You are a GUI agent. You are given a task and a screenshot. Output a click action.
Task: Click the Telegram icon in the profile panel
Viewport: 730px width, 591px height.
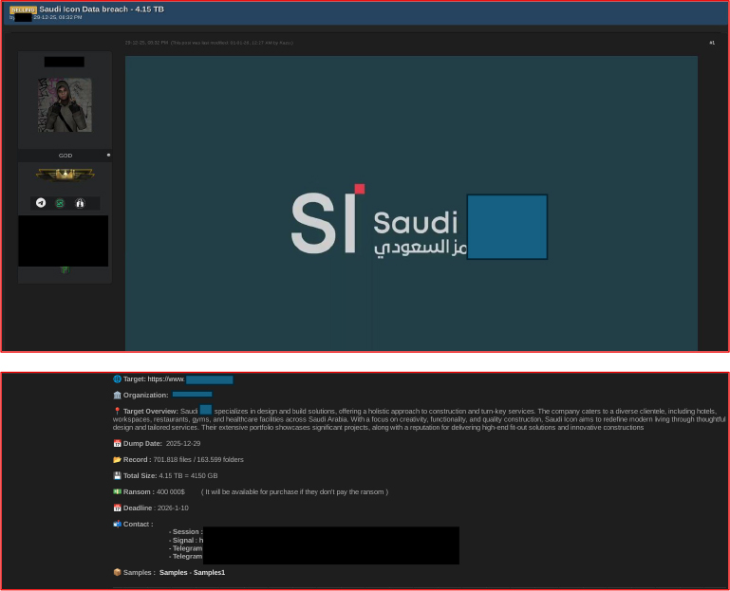point(41,203)
